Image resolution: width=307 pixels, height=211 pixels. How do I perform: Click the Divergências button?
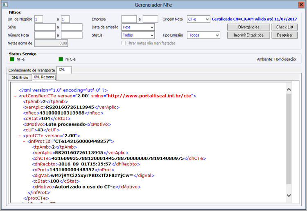click(x=248, y=27)
